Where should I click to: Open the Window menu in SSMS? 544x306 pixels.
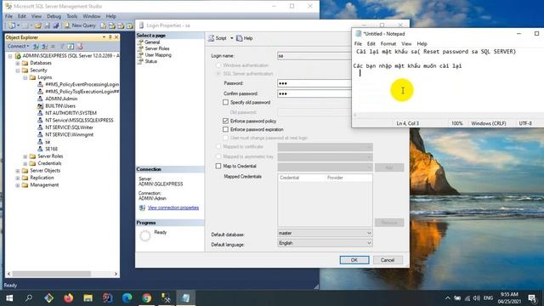point(92,16)
